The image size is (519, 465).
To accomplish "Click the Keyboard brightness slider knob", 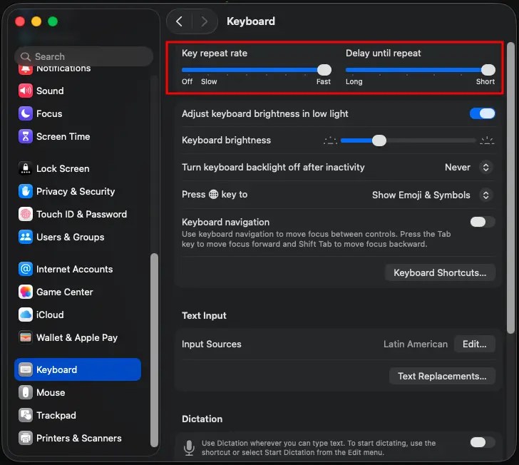I will [379, 140].
